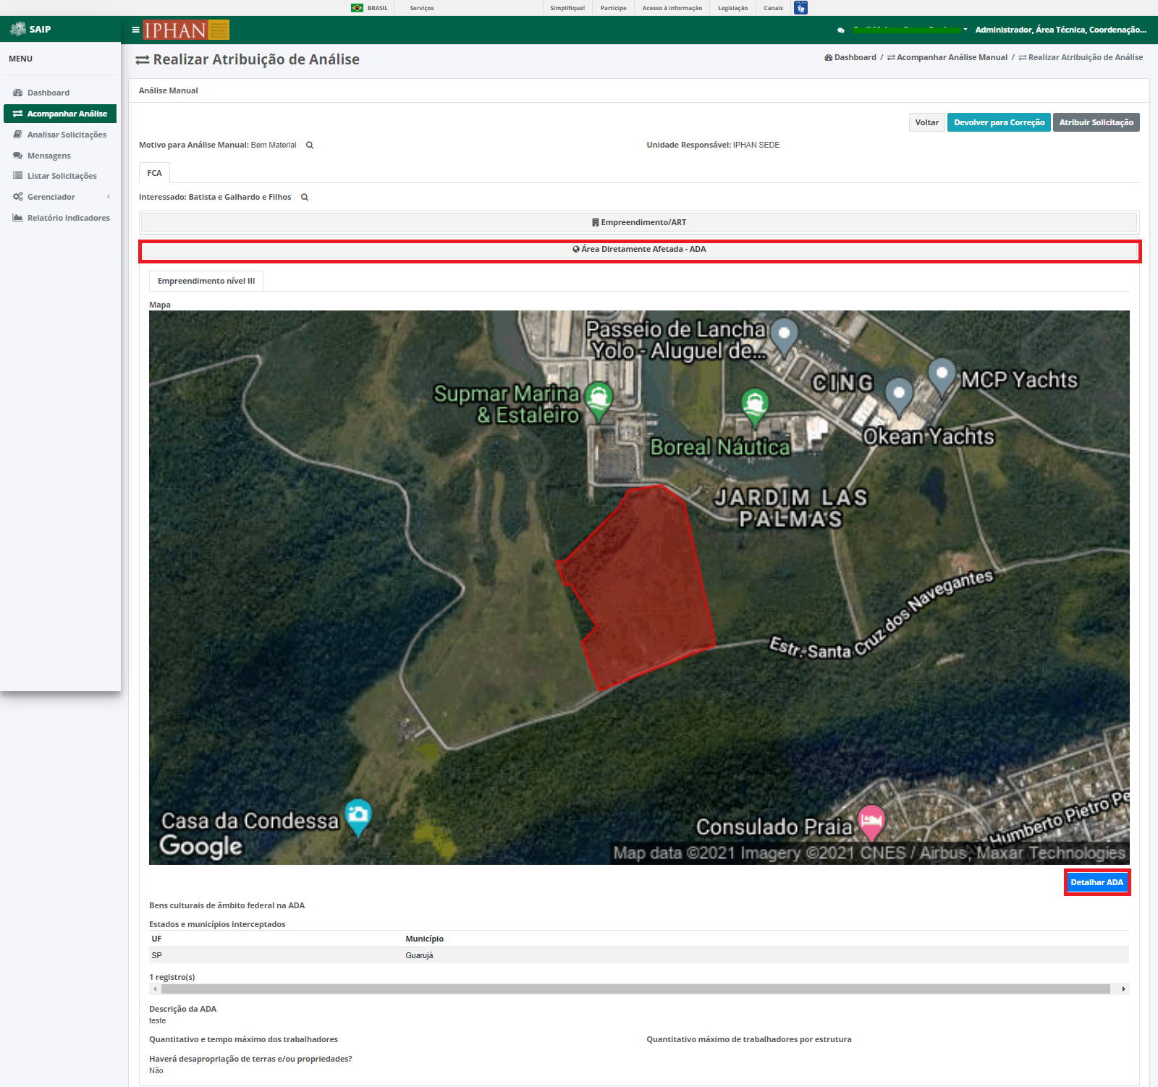Open Serviços in government top bar
This screenshot has height=1087, width=1158.
[422, 8]
